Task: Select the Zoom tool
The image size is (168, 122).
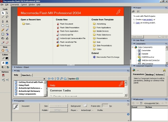Action: pos(7,50)
